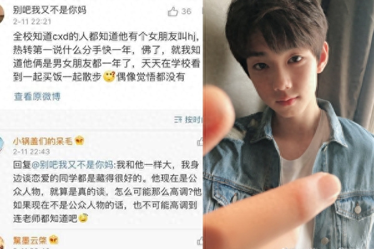Click the avatar beside 小锅盖们的呆毛
374x249 pixels.
tap(2, 145)
